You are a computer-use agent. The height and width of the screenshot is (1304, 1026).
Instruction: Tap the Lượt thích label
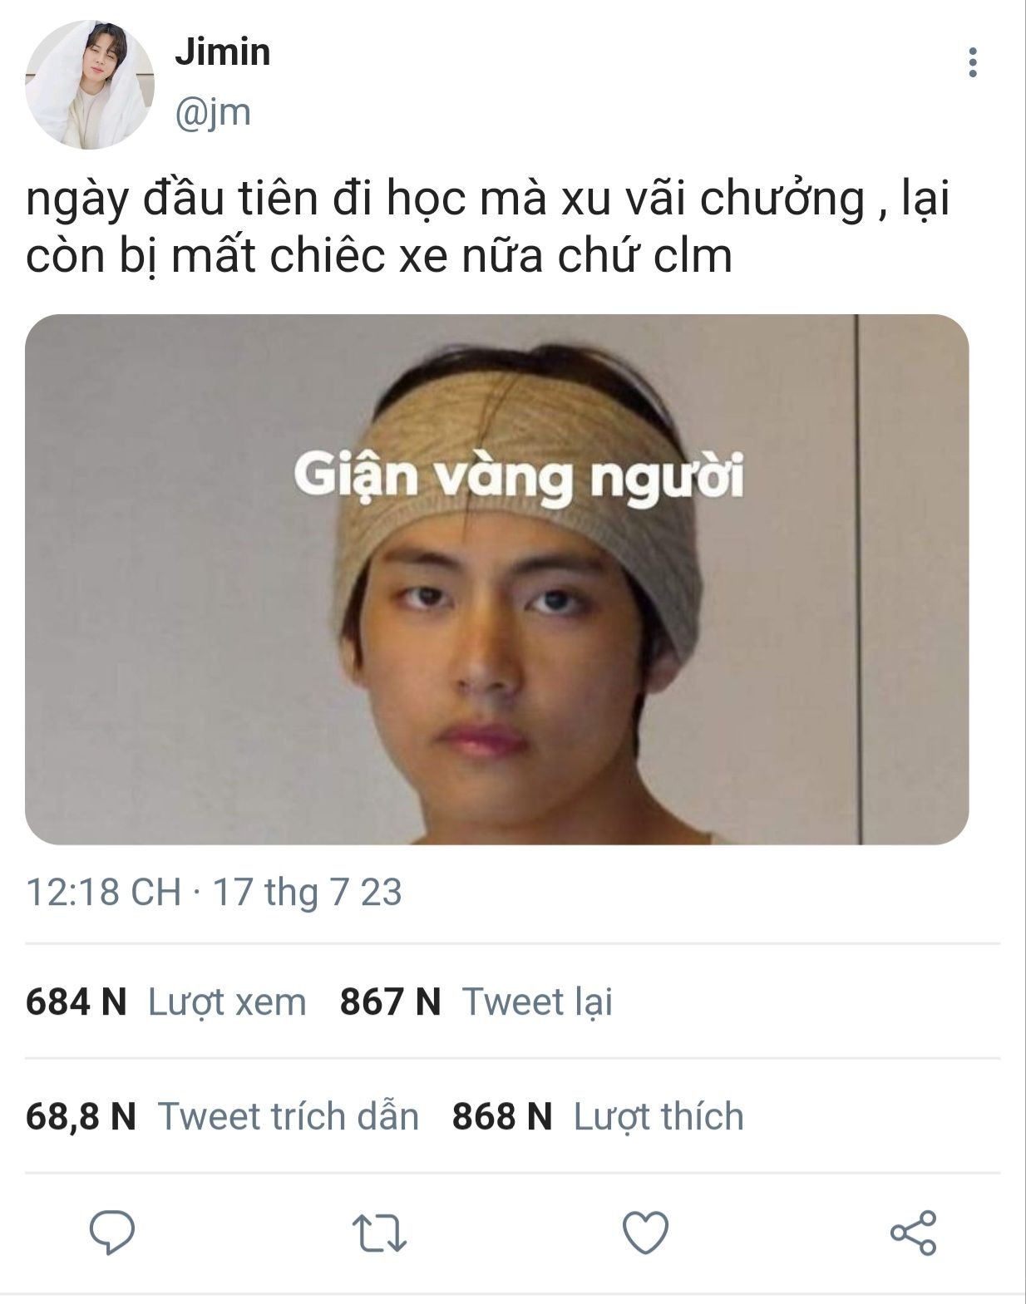[x=659, y=1116]
